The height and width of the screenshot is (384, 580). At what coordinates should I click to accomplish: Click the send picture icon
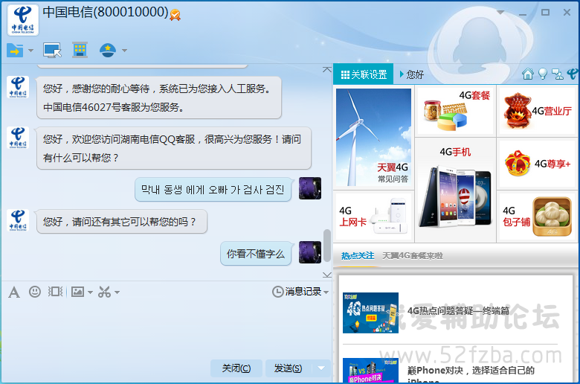point(77,292)
